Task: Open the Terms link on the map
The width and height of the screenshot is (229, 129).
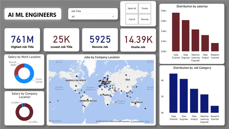Action: tap(147, 121)
